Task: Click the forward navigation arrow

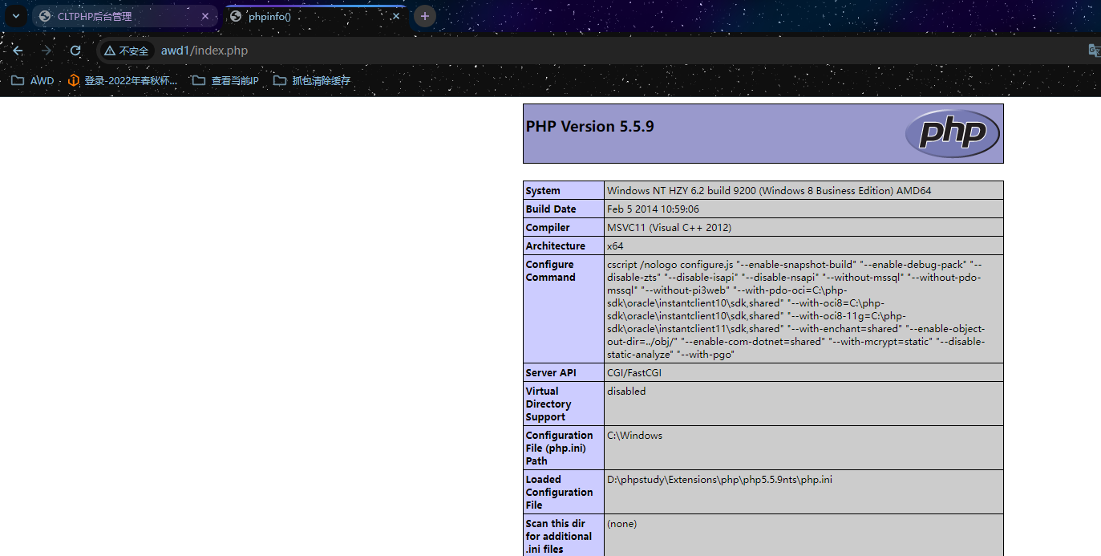Action: [47, 51]
